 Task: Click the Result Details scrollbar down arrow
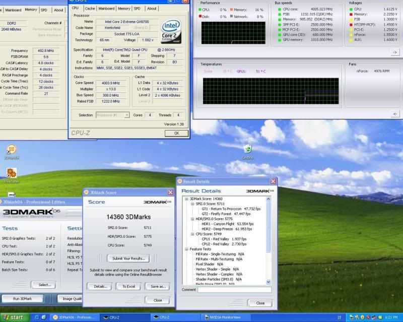268,282
